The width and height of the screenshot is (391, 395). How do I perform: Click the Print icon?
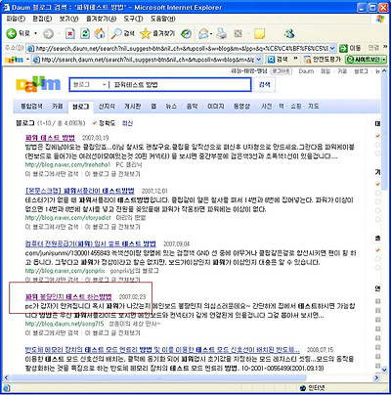(x=222, y=33)
